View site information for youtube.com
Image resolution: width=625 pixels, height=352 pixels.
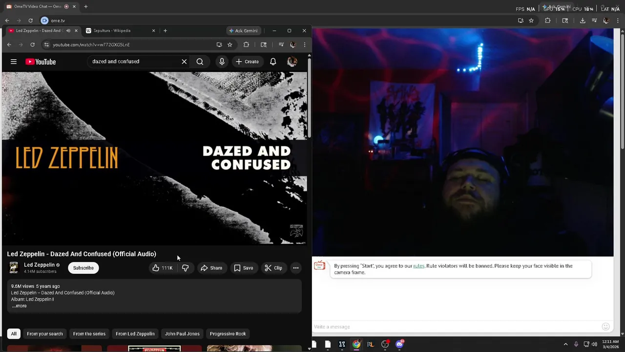[46, 44]
